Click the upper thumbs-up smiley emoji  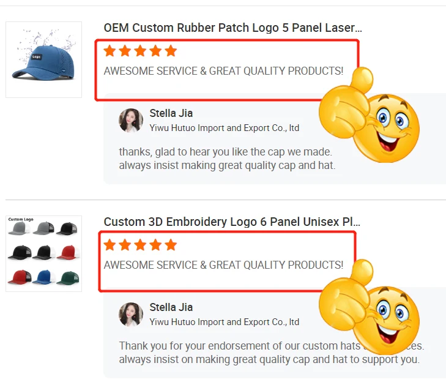tap(369, 114)
